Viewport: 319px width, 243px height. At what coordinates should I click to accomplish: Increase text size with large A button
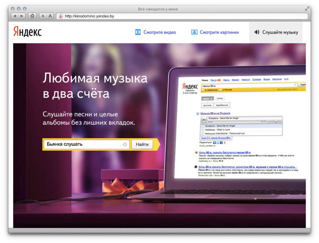coord(50,16)
